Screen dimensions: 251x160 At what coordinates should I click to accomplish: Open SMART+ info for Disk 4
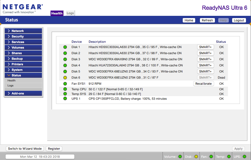[x=205, y=65]
